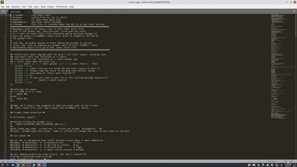297x167 pixels.
Task: Expand hidden system tray icons arrow
Action: click(x=281, y=165)
